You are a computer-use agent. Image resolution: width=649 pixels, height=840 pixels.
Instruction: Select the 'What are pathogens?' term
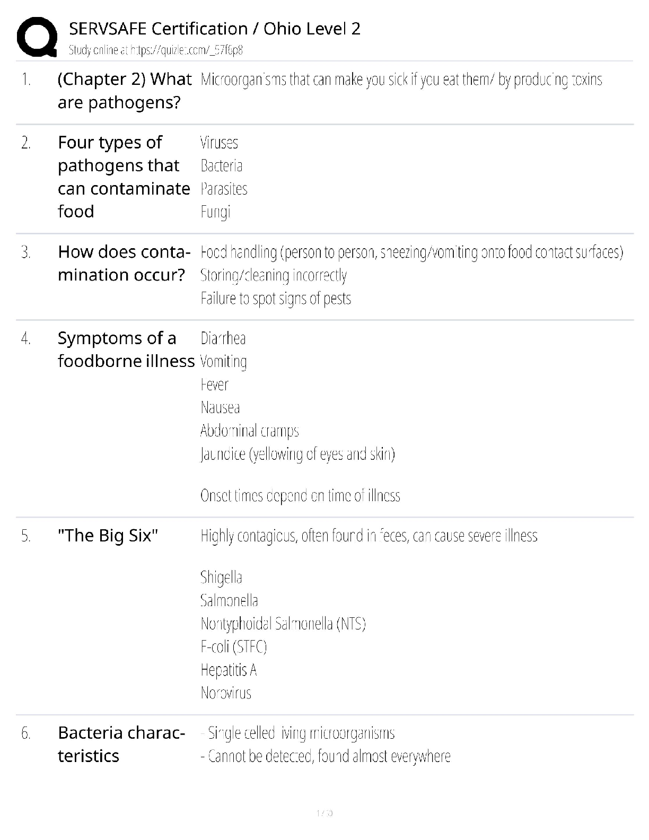tap(124, 91)
